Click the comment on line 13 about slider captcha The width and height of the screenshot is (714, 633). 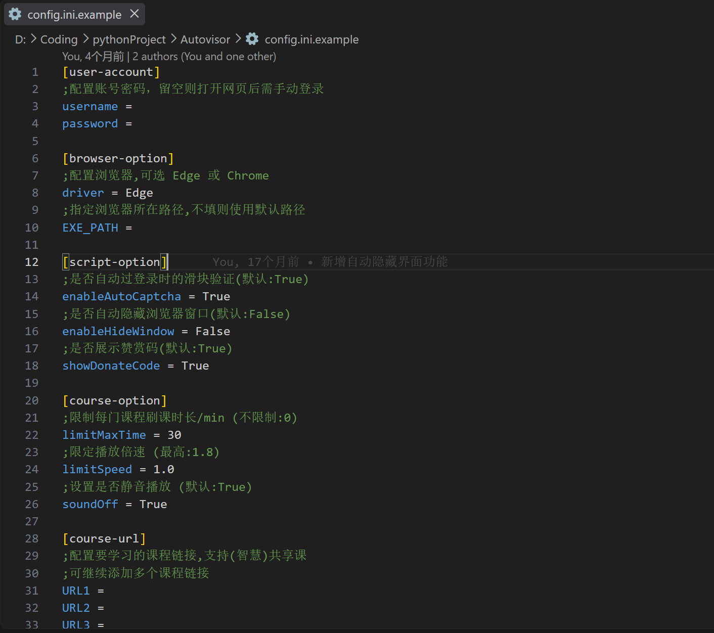tap(186, 279)
